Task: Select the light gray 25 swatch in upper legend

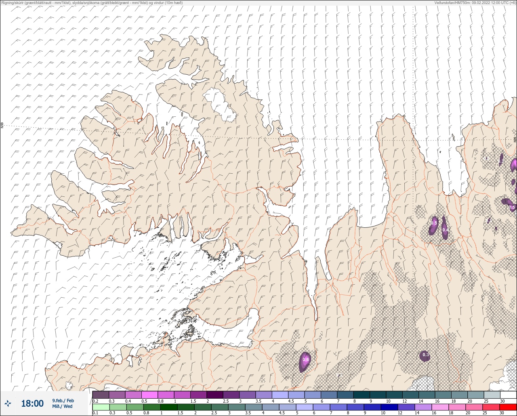Action: point(492,395)
